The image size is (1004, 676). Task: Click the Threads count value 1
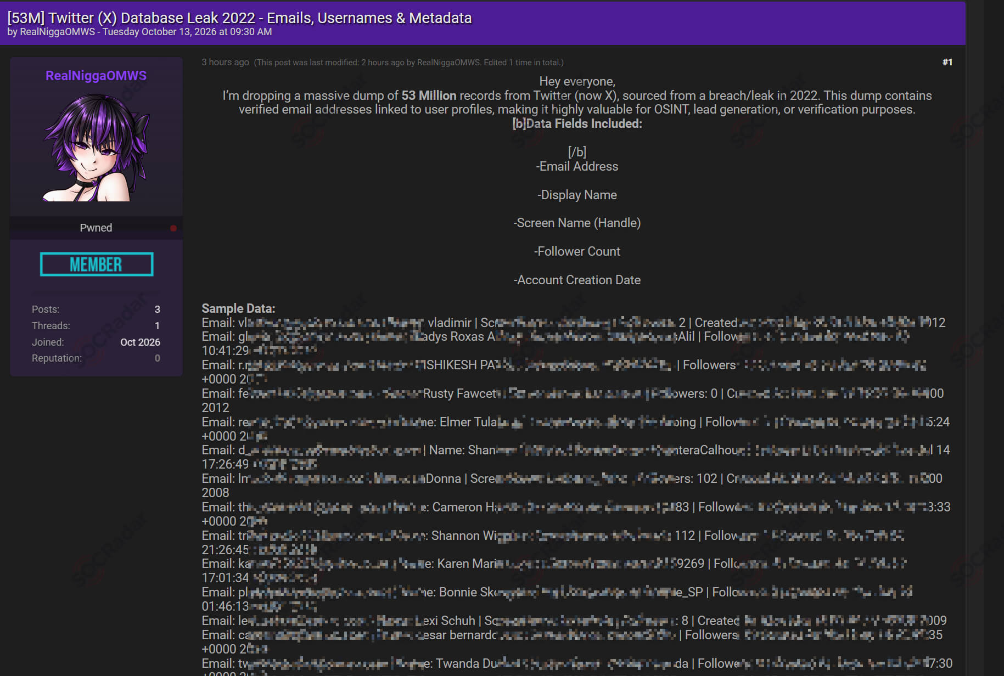tap(158, 326)
